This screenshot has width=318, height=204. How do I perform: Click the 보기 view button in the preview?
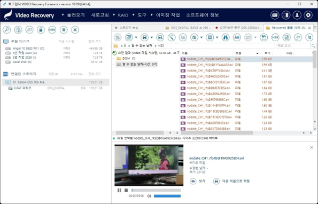tap(197, 181)
